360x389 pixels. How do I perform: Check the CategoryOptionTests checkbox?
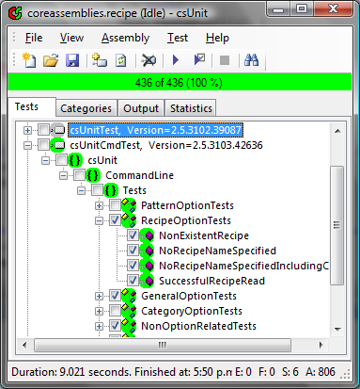coord(115,311)
